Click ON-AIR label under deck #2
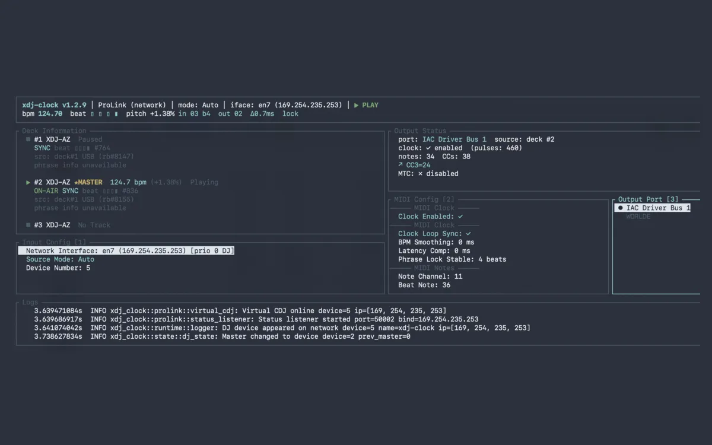This screenshot has width=712, height=445. [46, 191]
